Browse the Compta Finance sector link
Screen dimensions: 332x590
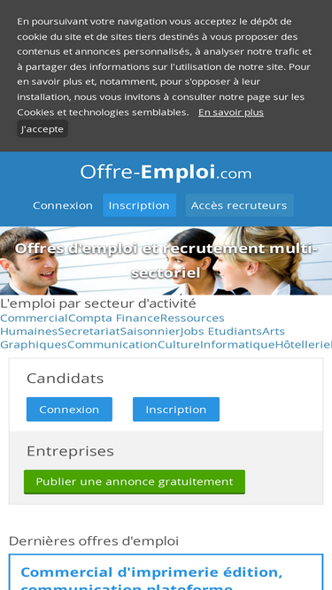click(x=114, y=318)
